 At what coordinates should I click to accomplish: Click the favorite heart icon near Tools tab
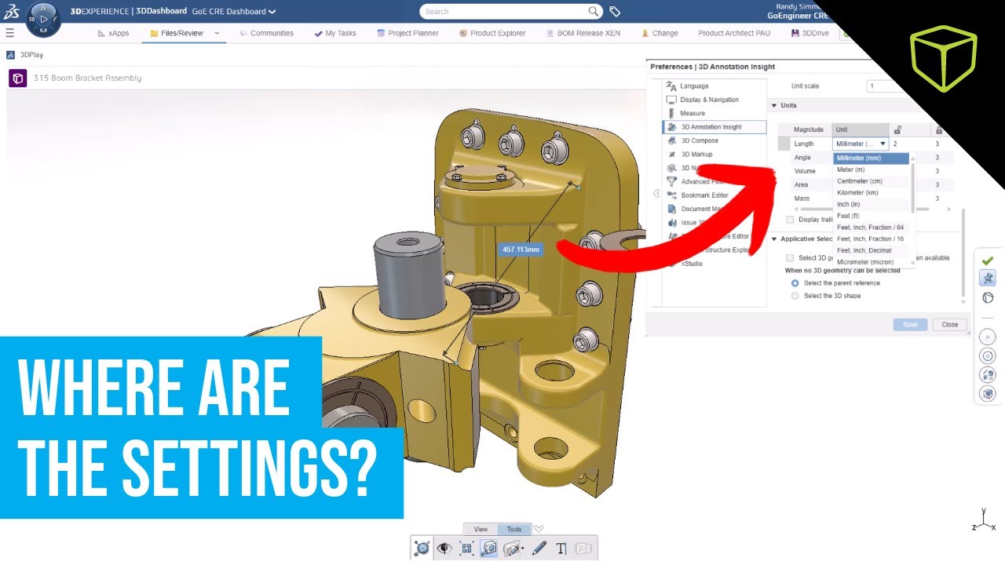tap(539, 529)
